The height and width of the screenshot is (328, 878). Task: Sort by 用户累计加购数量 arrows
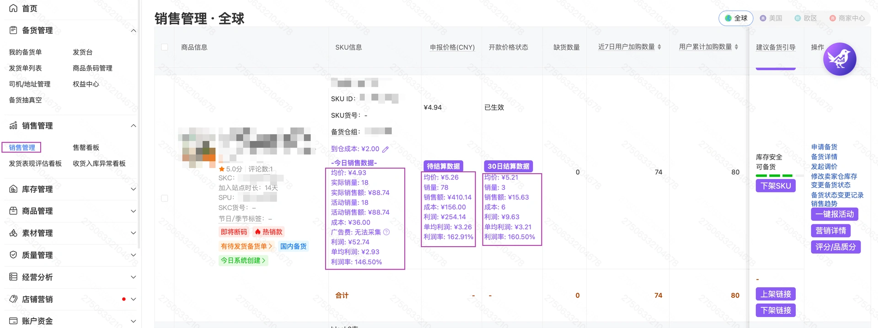click(x=736, y=47)
